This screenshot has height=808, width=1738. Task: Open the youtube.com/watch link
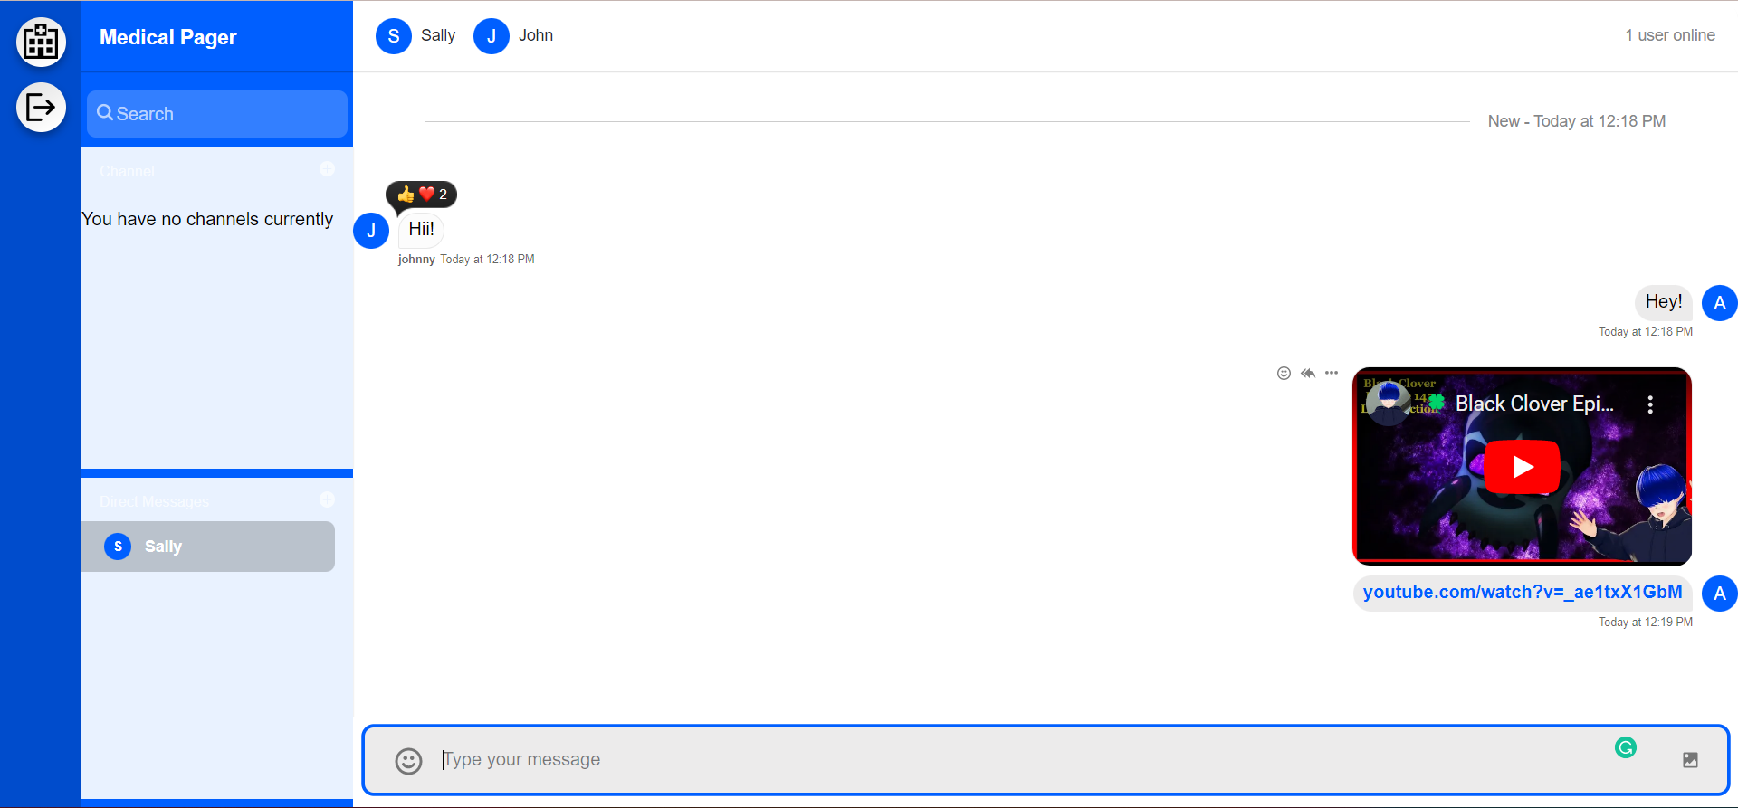[1523, 593]
